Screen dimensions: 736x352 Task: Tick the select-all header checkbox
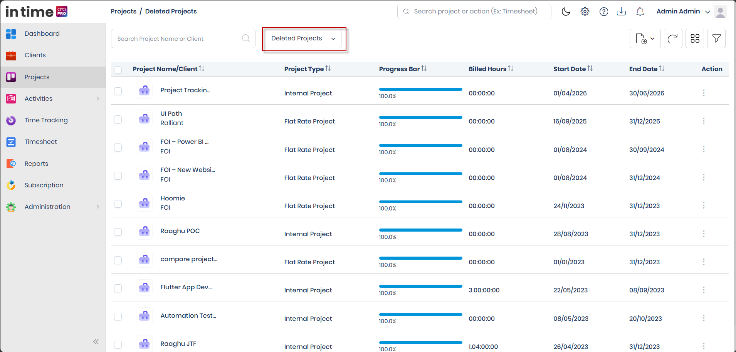click(x=118, y=70)
